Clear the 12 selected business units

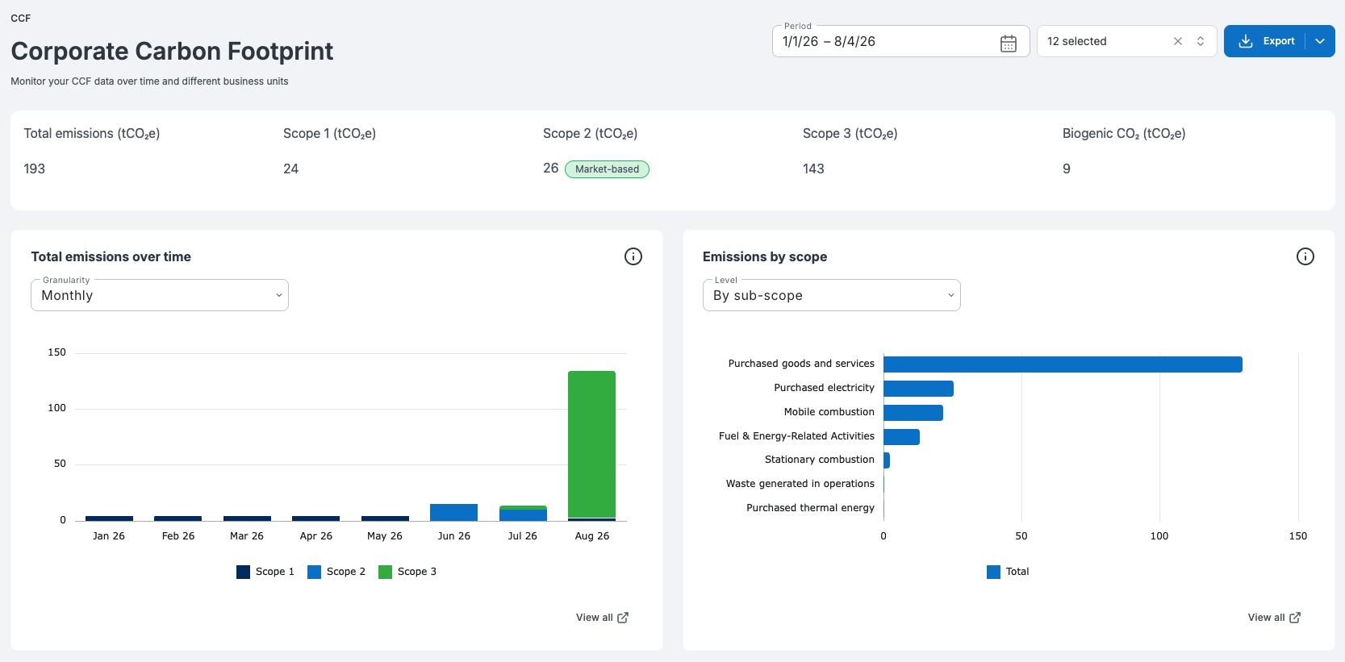(1177, 41)
